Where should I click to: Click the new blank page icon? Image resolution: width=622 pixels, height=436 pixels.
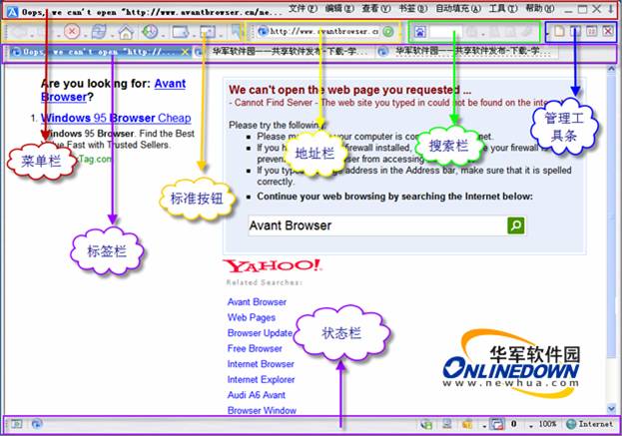[x=559, y=31]
